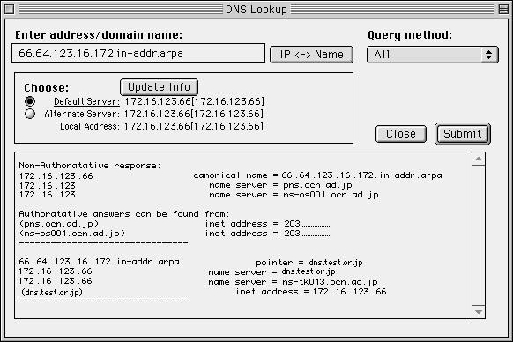Screen dimensions: 513x342
Task: Click the window collapse box in title bar
Action: coord(503,9)
